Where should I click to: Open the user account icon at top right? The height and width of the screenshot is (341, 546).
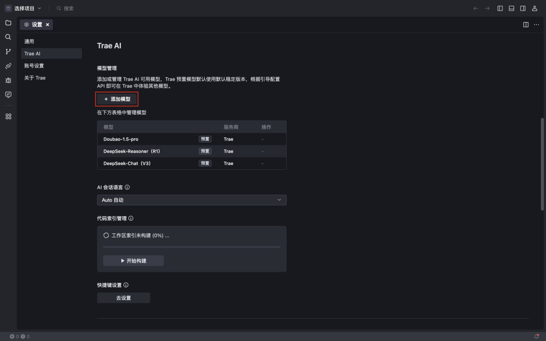pos(534,8)
